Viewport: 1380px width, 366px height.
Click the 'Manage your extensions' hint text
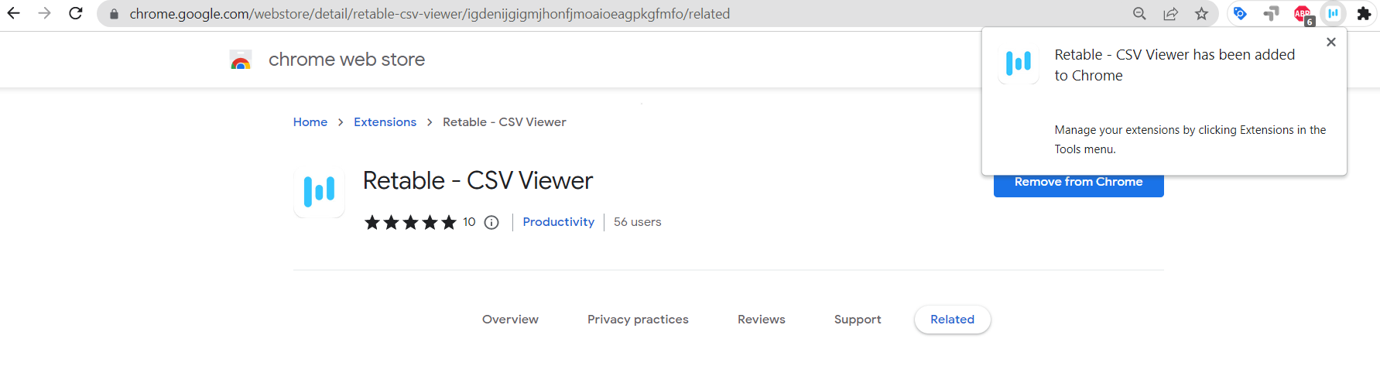[1190, 139]
